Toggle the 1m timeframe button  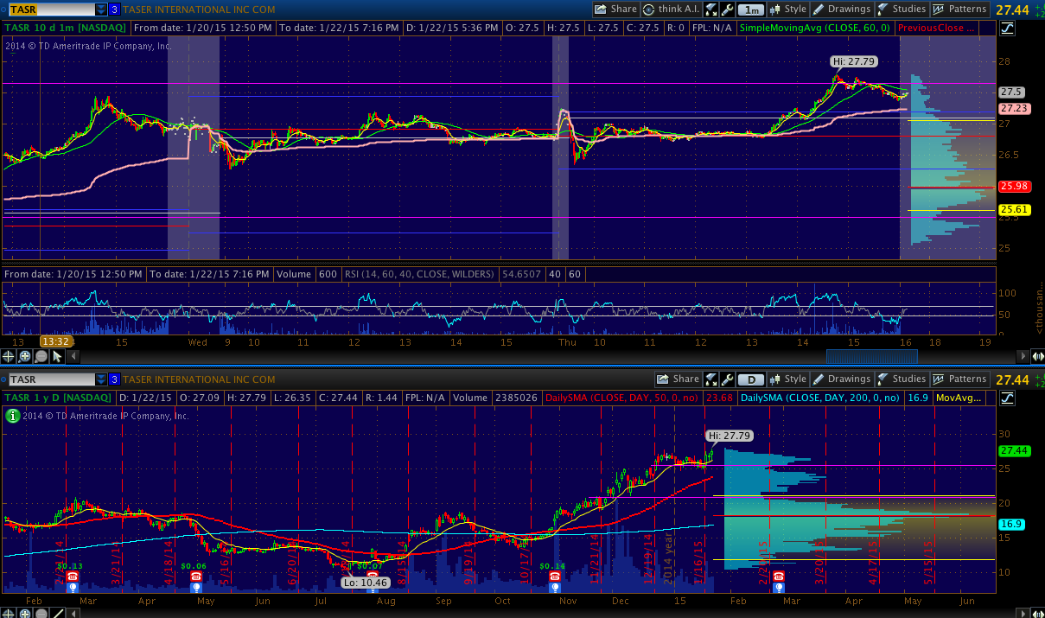(751, 10)
